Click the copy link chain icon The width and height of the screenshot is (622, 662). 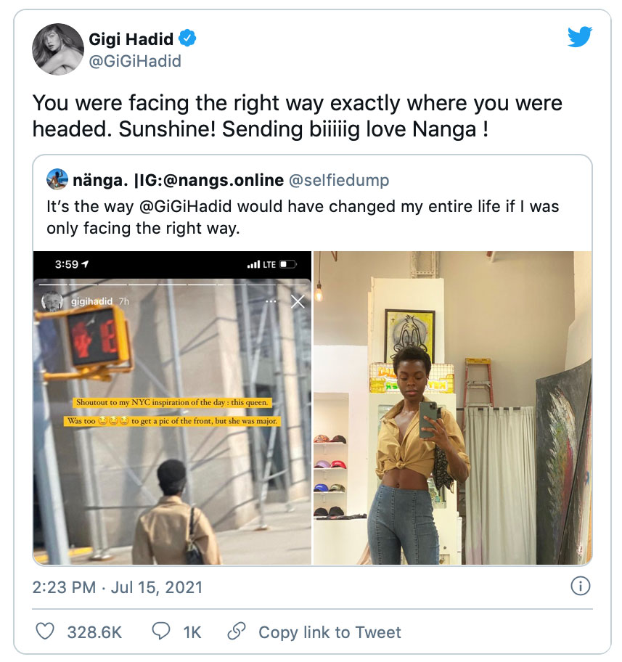point(237,632)
